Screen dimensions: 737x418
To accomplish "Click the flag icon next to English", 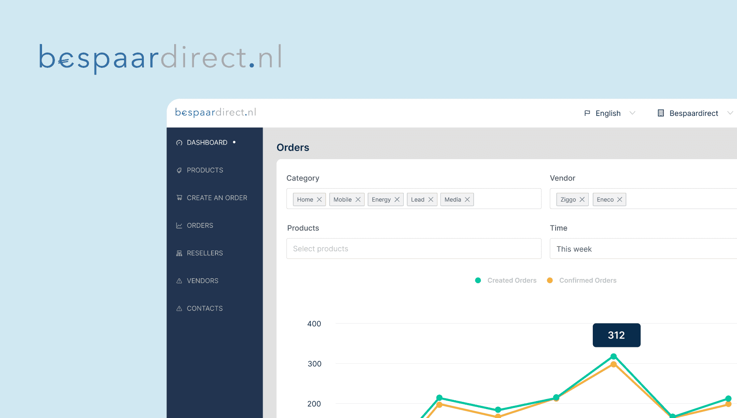I will pyautogui.click(x=587, y=113).
